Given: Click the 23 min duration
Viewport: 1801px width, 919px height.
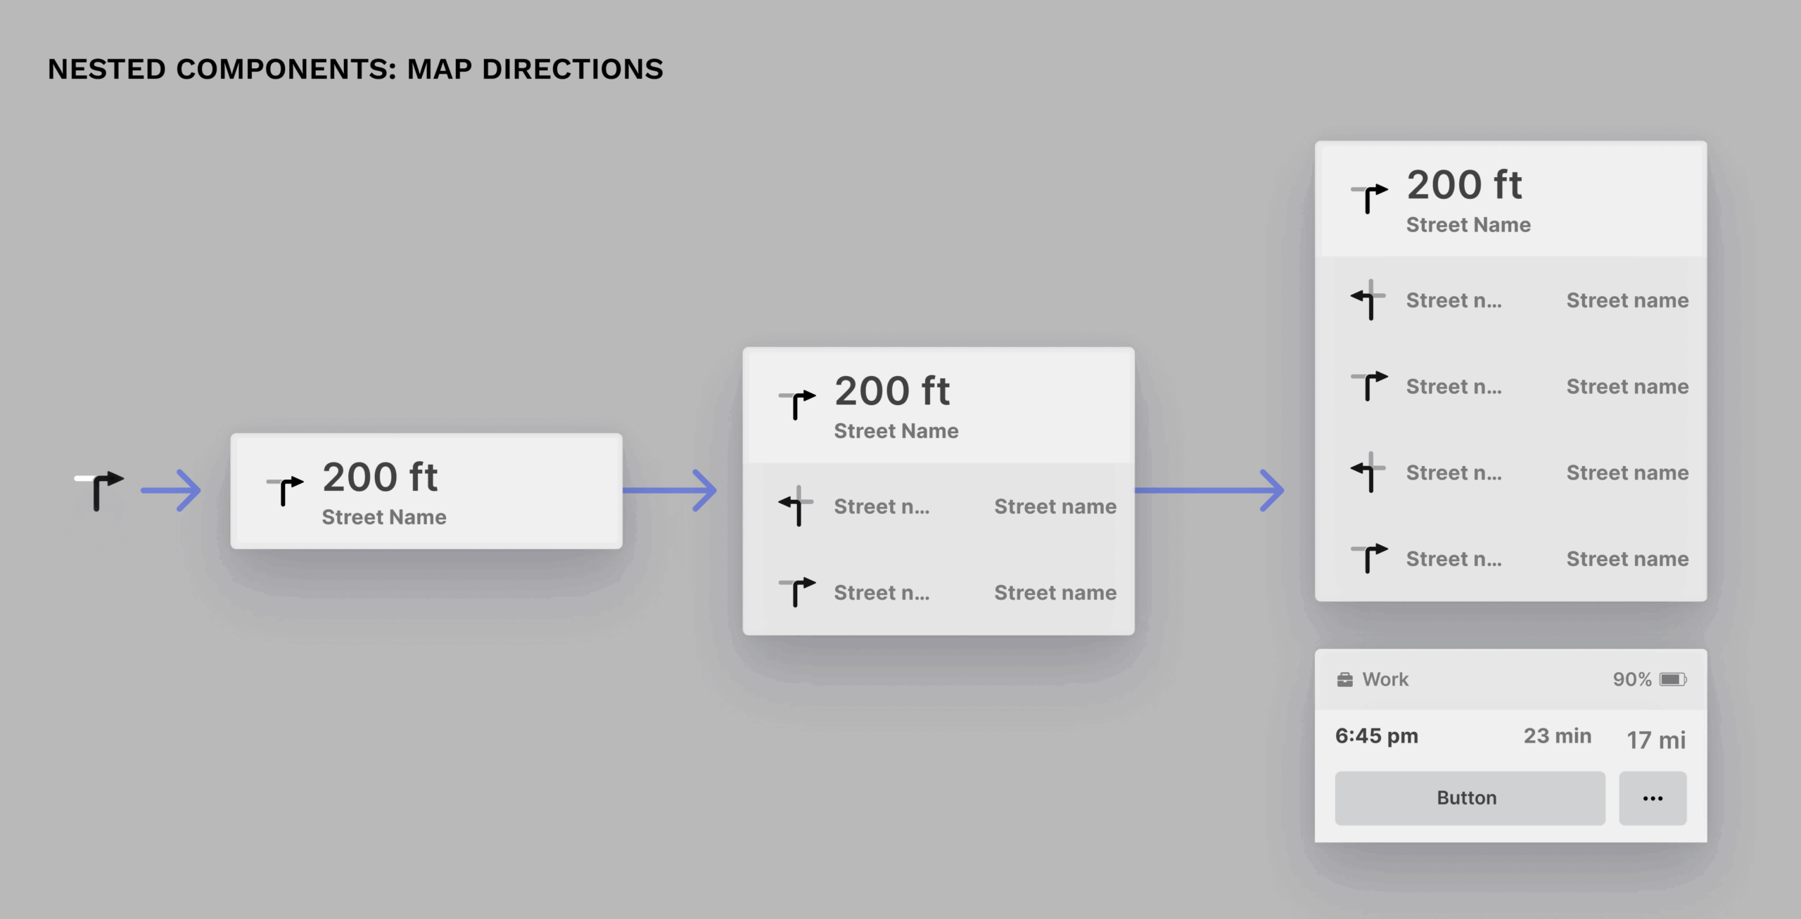Looking at the screenshot, I should tap(1558, 735).
